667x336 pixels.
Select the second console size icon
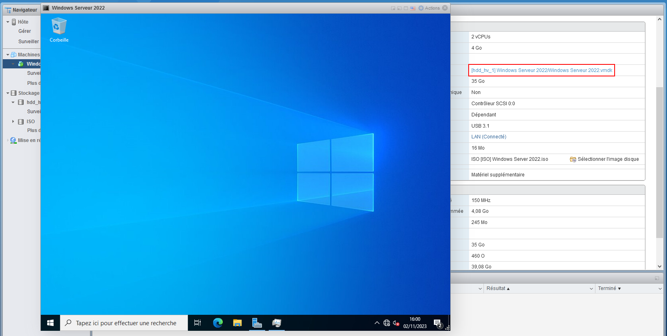point(399,8)
